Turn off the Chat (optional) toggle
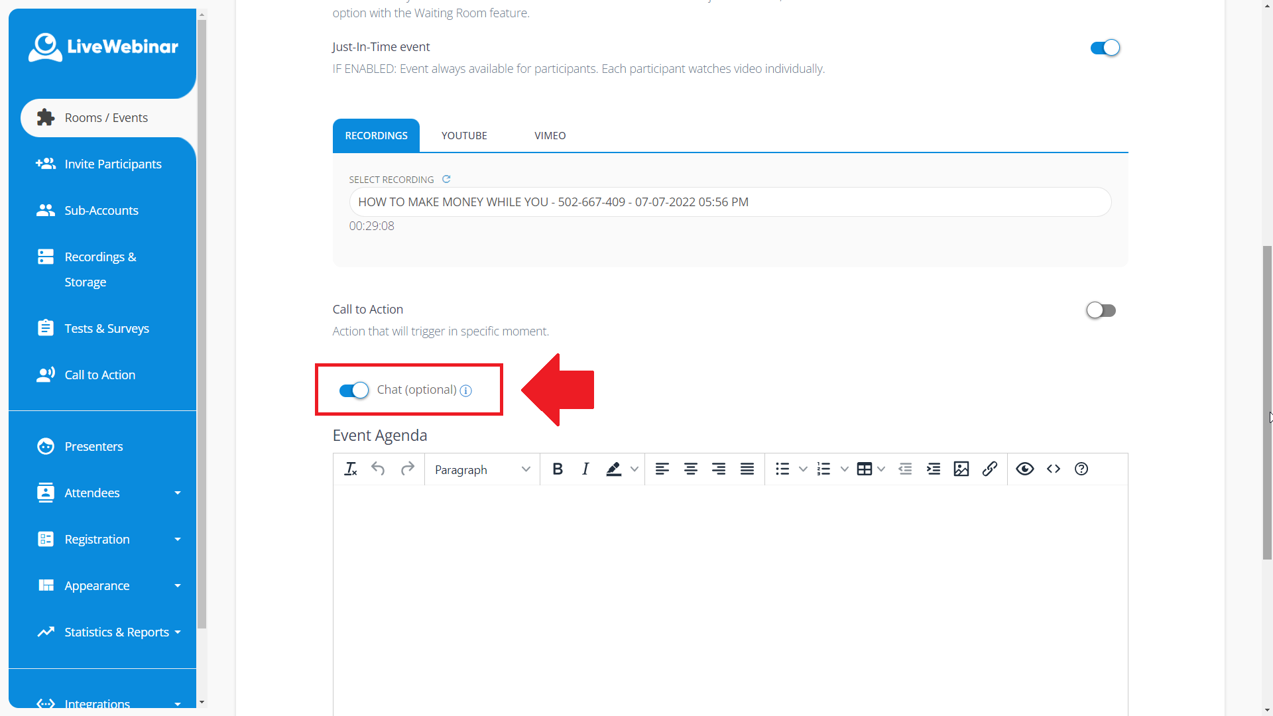 pyautogui.click(x=353, y=390)
